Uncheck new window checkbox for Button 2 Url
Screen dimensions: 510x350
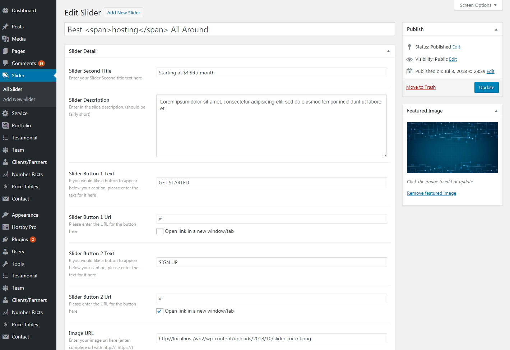pyautogui.click(x=160, y=311)
